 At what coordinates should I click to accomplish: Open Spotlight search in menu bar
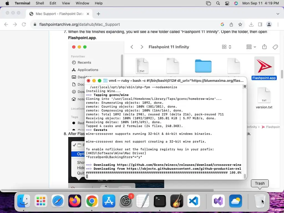[218, 3]
